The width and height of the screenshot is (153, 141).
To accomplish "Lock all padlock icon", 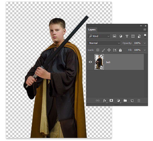I will 120,50.
